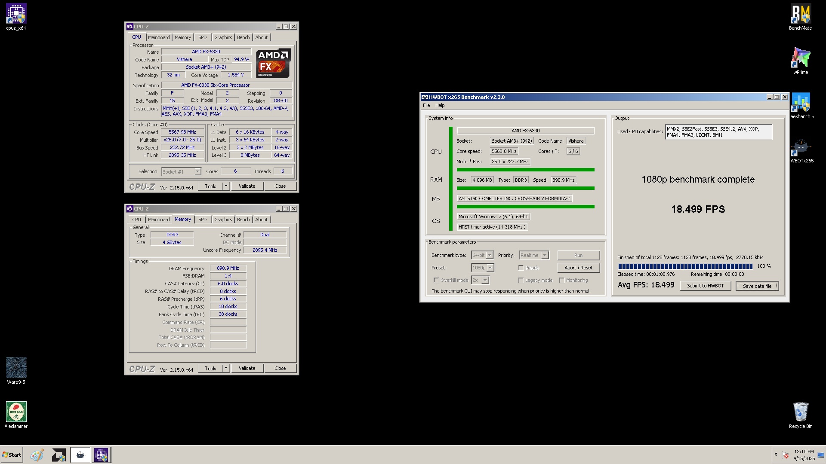
Task: Open Tools dropdown arrow in bottom CPU-Z
Action: pos(226,368)
